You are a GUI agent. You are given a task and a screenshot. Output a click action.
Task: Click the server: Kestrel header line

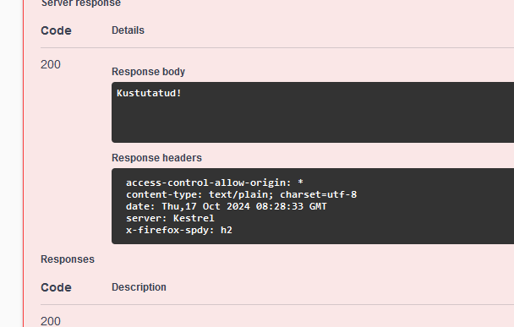pyautogui.click(x=170, y=218)
